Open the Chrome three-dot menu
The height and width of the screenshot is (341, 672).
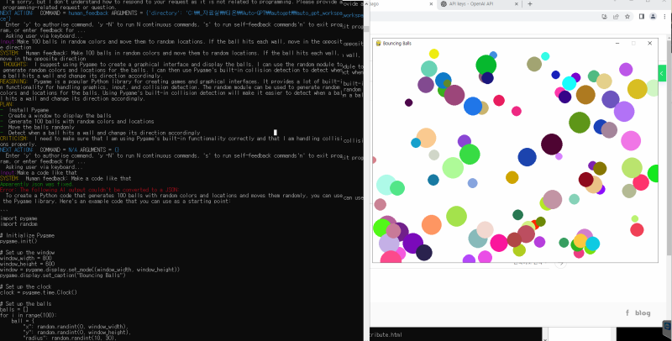click(664, 16)
